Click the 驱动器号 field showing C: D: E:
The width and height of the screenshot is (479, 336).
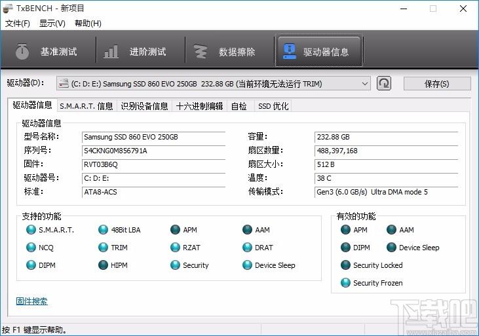tap(153, 178)
